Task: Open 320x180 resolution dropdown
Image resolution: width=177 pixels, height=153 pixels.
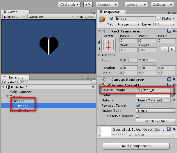Action: pos(51,17)
